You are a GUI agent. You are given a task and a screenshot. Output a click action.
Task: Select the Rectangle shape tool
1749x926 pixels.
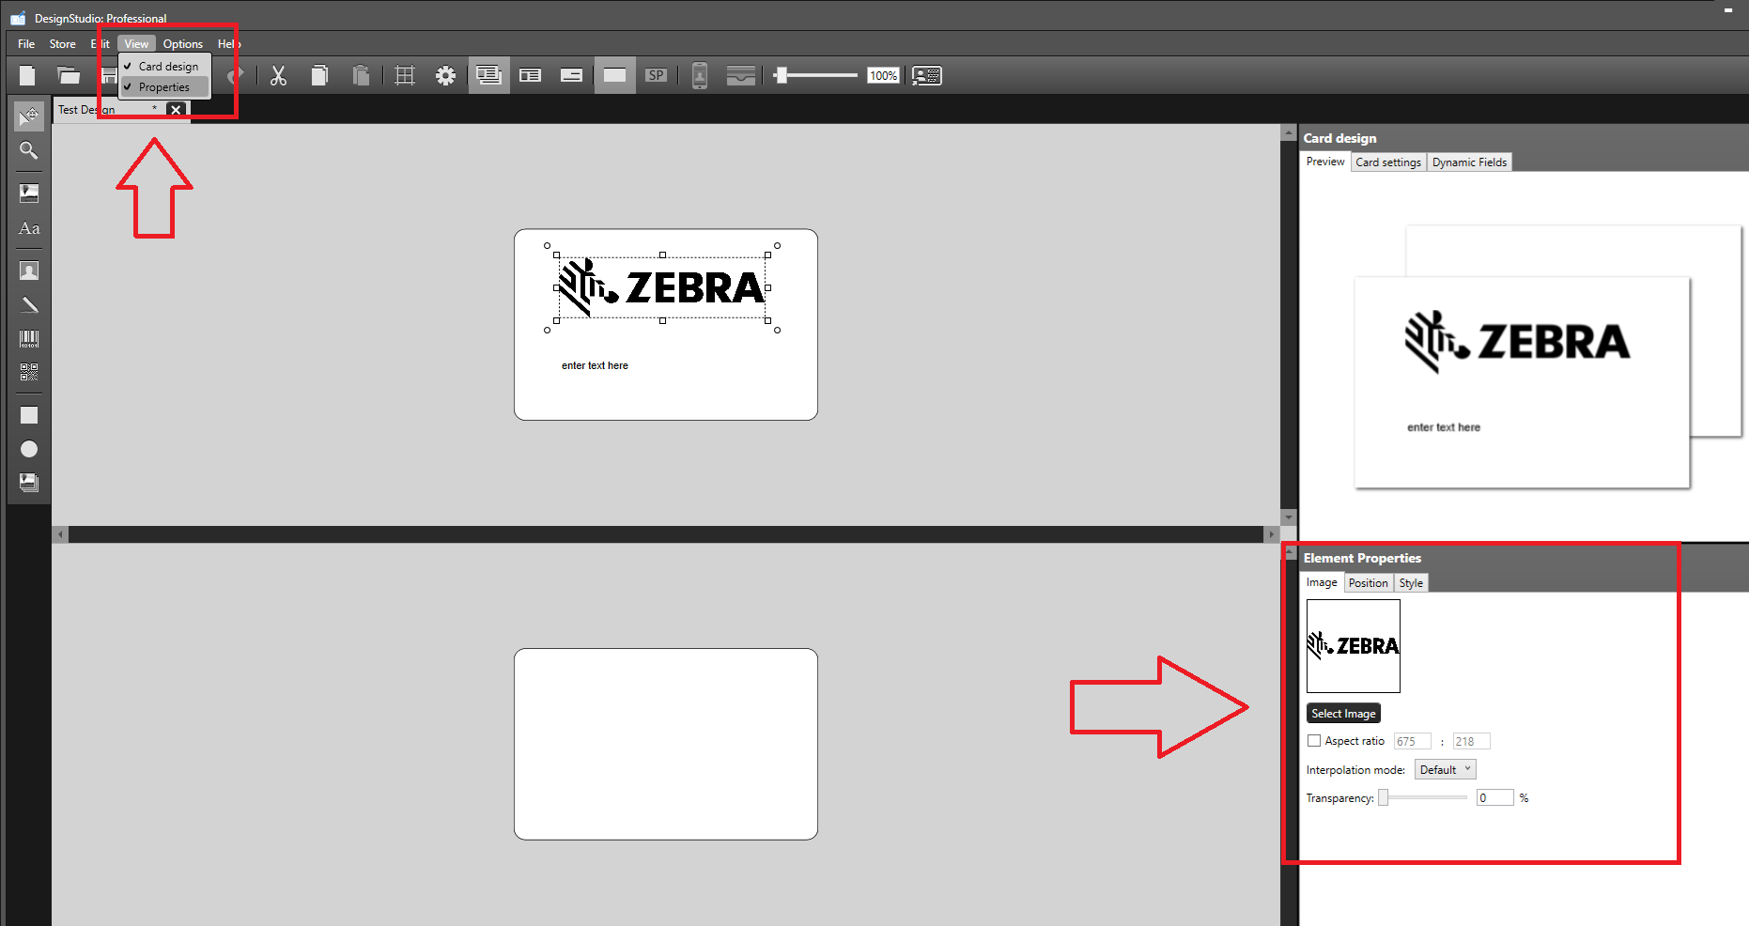coord(28,414)
